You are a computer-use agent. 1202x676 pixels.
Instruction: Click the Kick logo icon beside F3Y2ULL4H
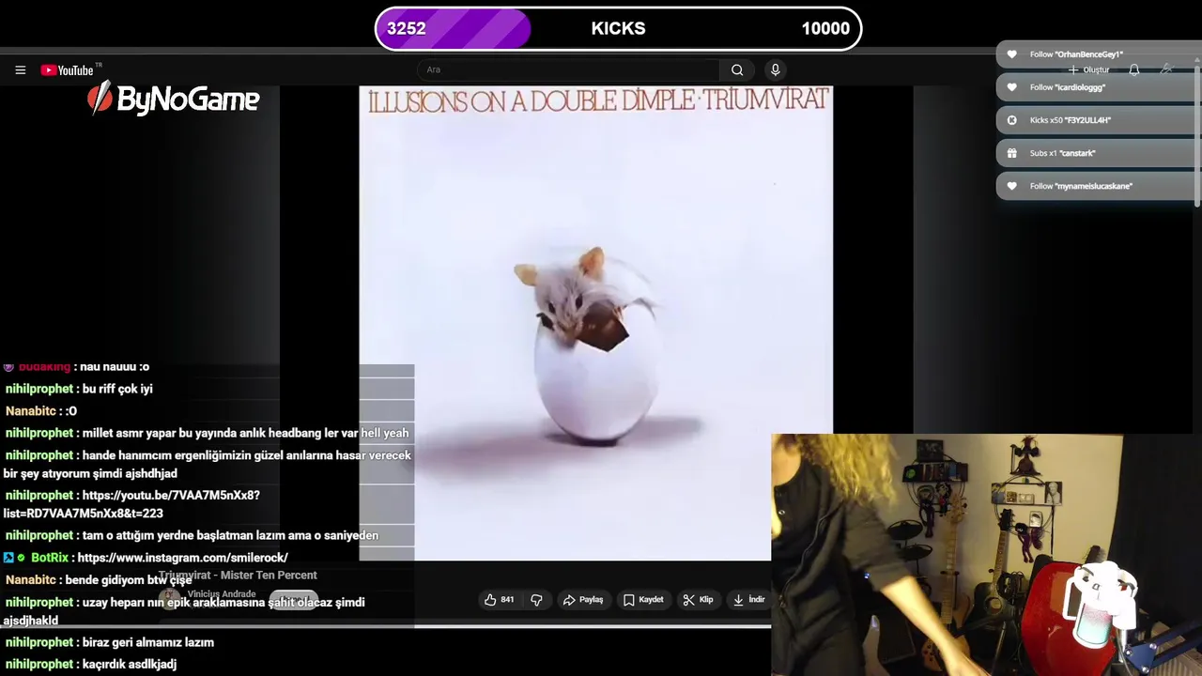1011,120
